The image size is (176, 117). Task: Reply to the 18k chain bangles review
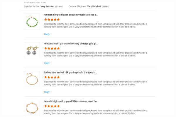47,92
